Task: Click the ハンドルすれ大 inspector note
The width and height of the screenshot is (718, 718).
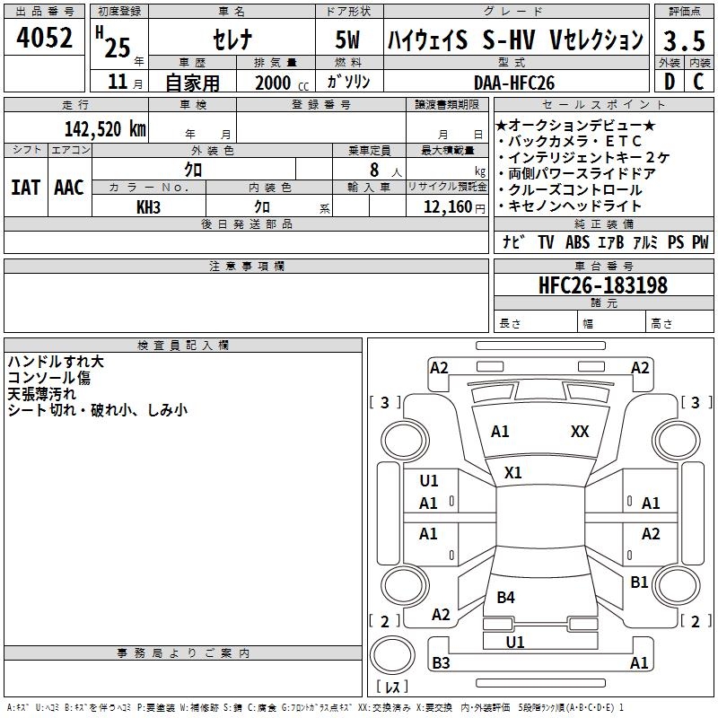Action: point(56,361)
